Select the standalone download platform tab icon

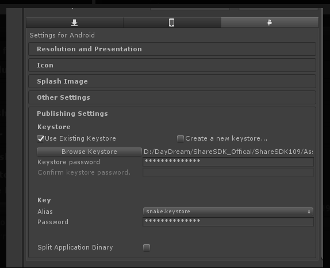[75, 22]
